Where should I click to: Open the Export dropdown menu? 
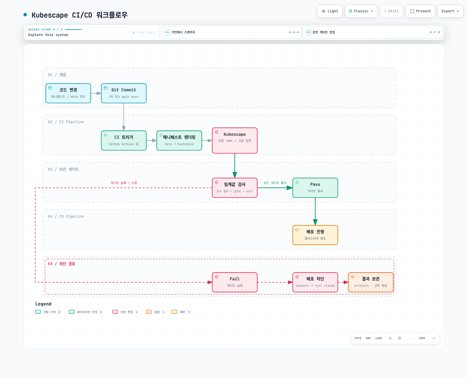(x=450, y=11)
